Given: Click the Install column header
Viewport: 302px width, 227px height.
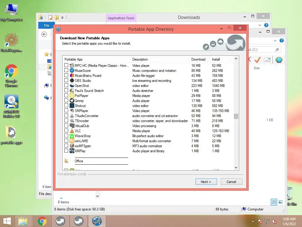Looking at the screenshot, I should pyautogui.click(x=220, y=59).
